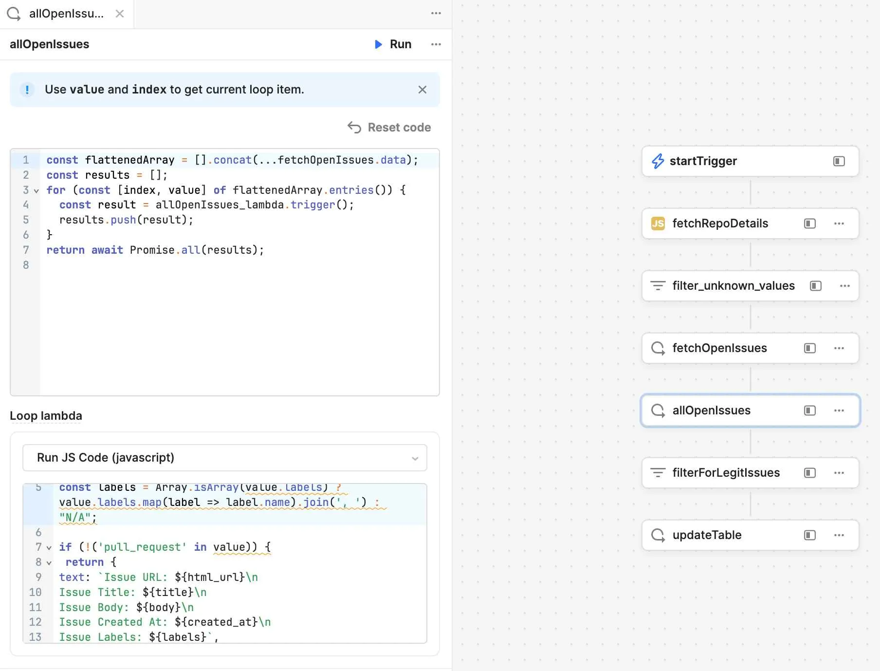This screenshot has height=671, width=880.
Task: Open more options for fetchRepoDetails block
Action: tap(839, 224)
